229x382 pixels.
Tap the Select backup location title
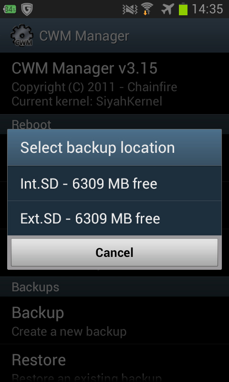click(x=98, y=148)
